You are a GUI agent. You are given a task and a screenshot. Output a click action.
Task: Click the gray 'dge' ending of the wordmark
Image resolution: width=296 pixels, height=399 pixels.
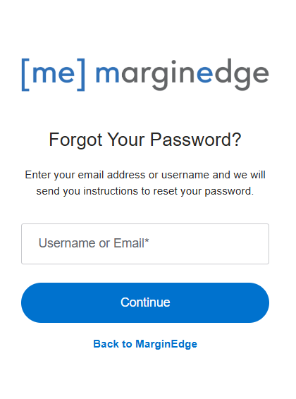coord(242,74)
